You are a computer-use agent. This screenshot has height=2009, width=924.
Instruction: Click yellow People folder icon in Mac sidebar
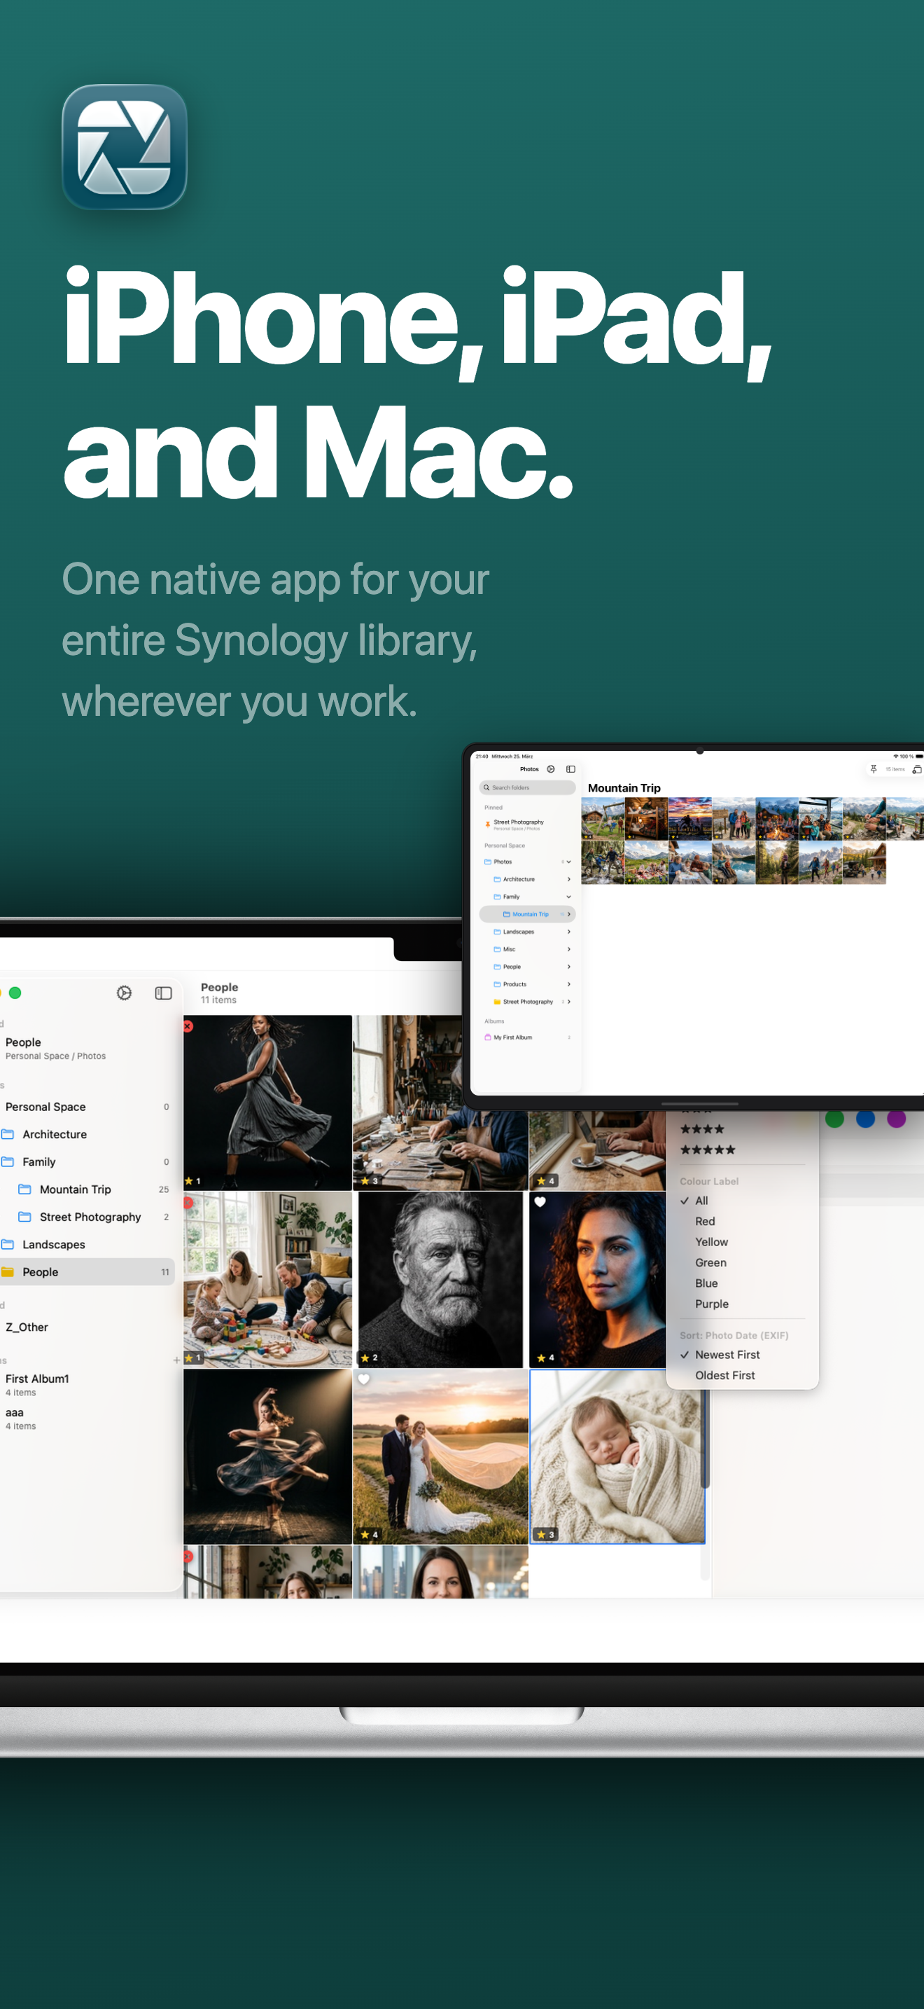click(x=8, y=1272)
